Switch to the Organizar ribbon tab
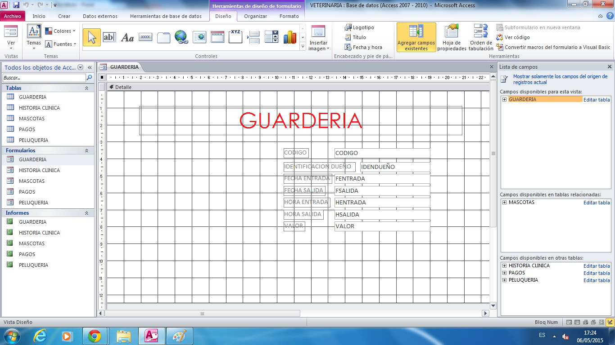Viewport: 615px width, 345px height. 255,16
